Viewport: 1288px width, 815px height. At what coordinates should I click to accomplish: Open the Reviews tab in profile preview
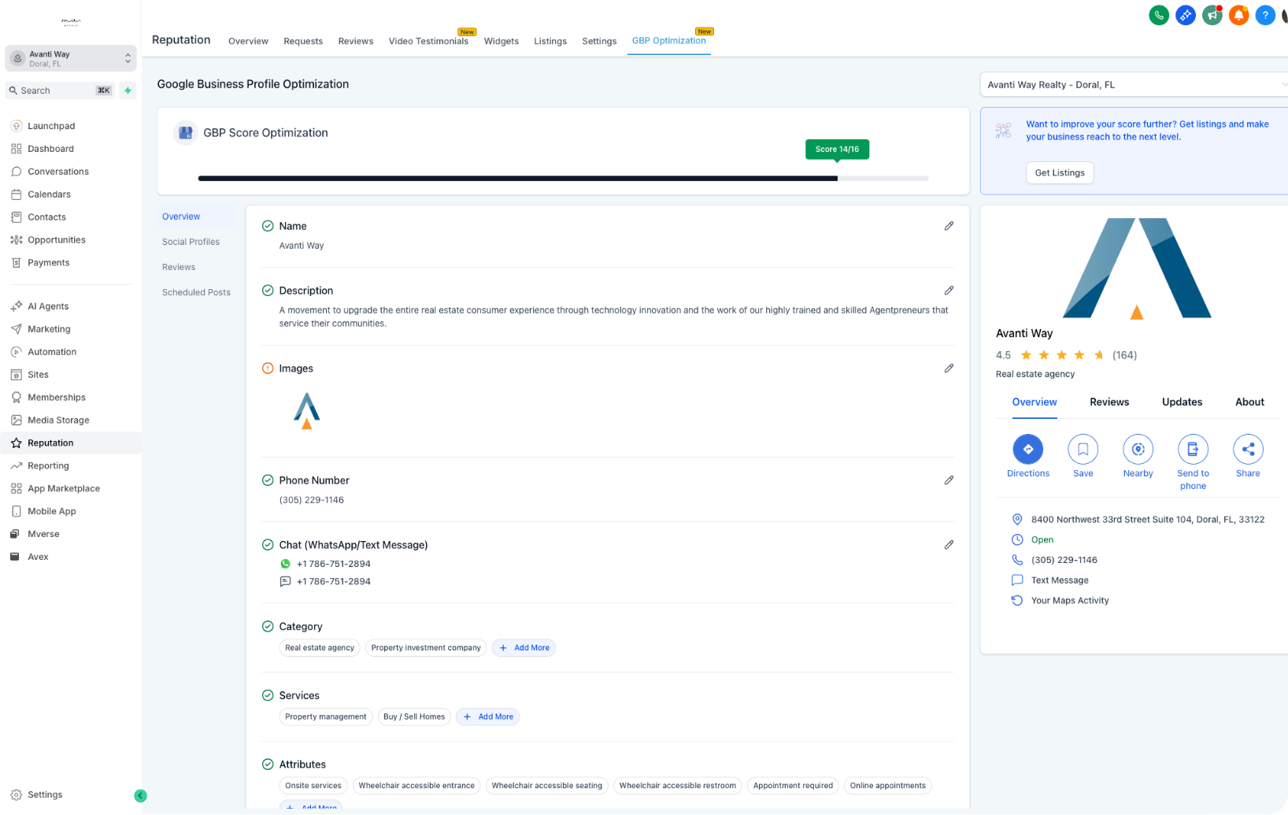[1108, 402]
